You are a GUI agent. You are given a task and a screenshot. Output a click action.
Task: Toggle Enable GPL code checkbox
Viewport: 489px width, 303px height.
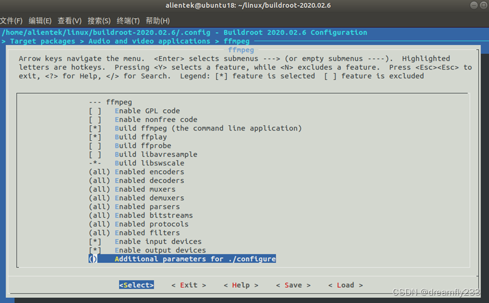(x=134, y=111)
